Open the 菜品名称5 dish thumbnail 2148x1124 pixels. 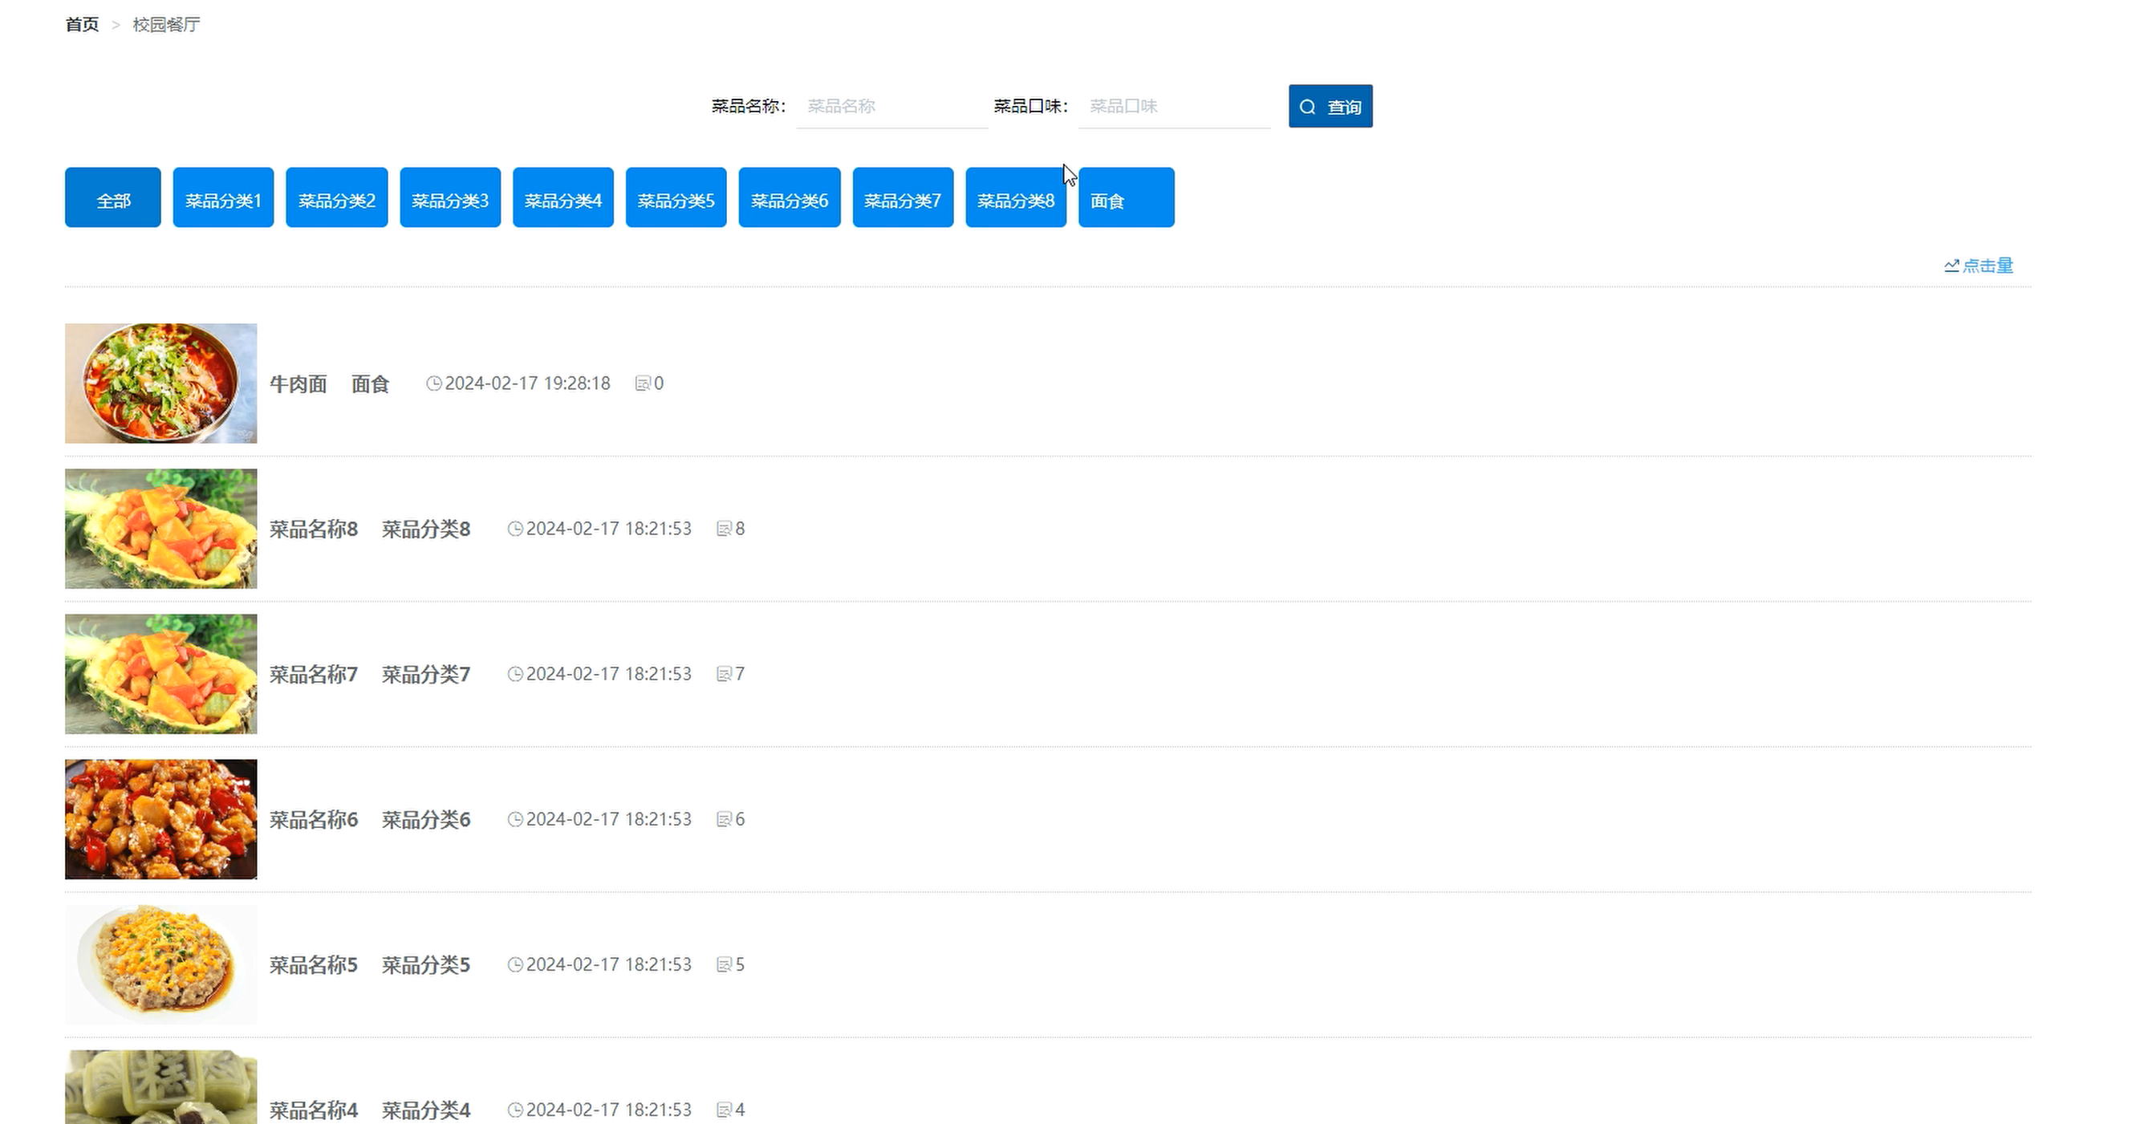tap(161, 964)
